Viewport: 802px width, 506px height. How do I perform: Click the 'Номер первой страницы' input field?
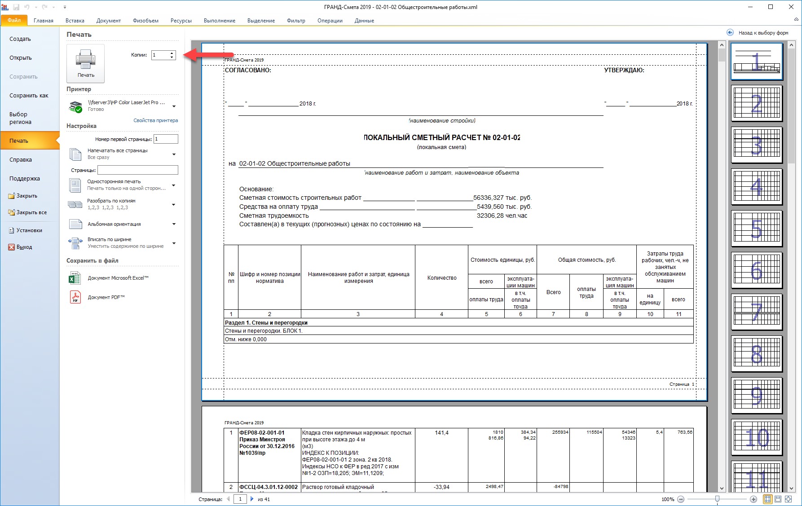tap(166, 139)
